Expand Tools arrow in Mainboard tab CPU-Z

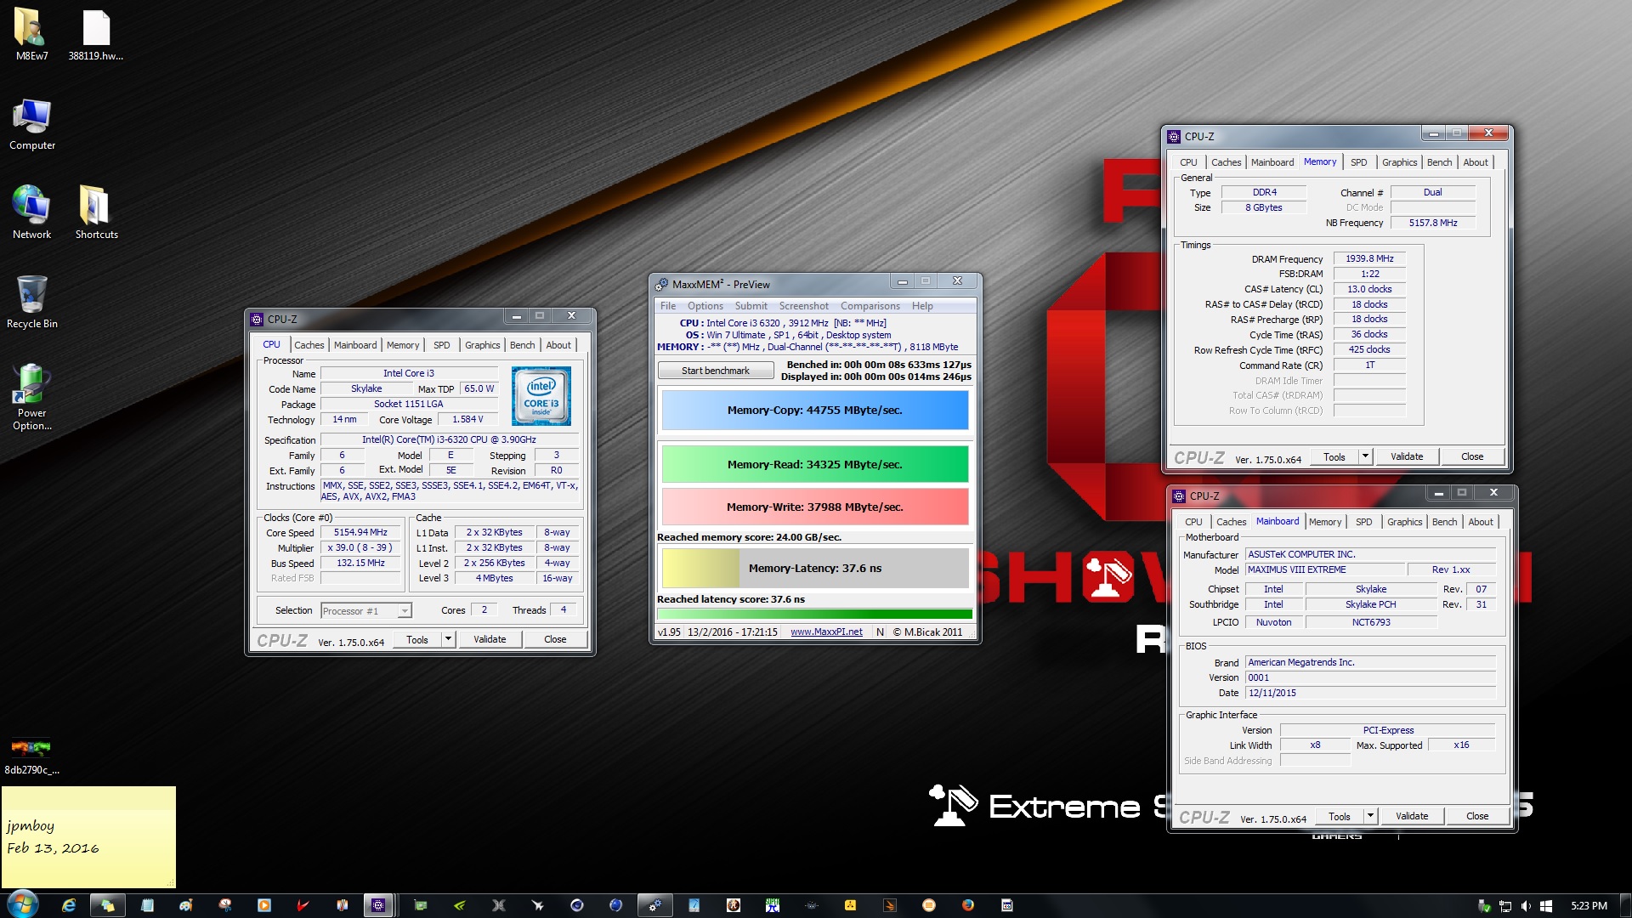tap(1370, 816)
